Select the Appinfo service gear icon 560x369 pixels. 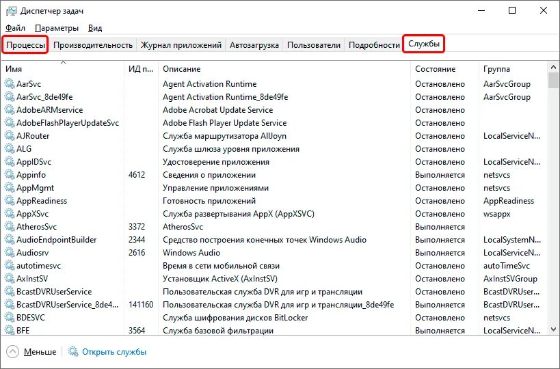(x=10, y=175)
